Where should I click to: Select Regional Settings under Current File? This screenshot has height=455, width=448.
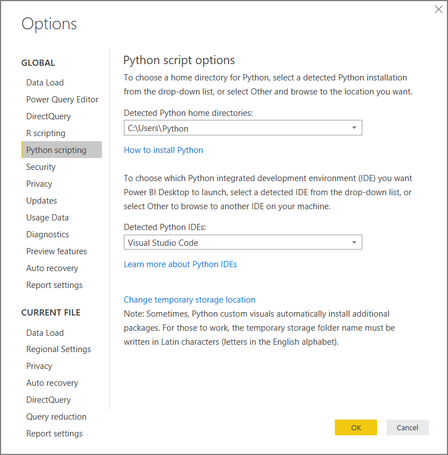pos(59,349)
